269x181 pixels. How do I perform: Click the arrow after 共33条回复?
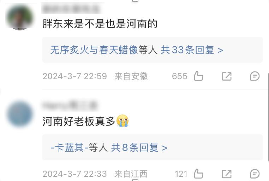220,50
